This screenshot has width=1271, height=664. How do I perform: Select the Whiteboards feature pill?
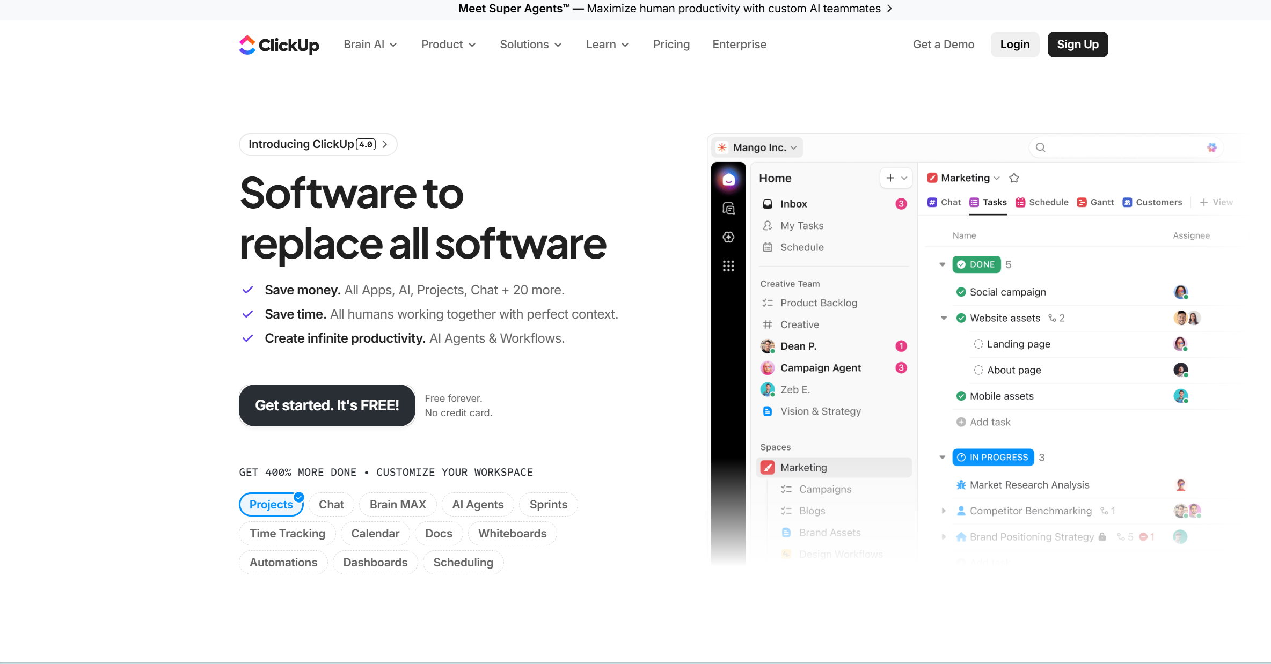[x=513, y=534]
